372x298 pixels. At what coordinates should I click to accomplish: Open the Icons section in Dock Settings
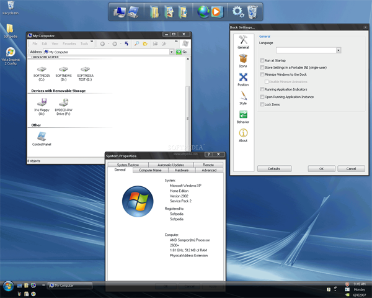[243, 60]
